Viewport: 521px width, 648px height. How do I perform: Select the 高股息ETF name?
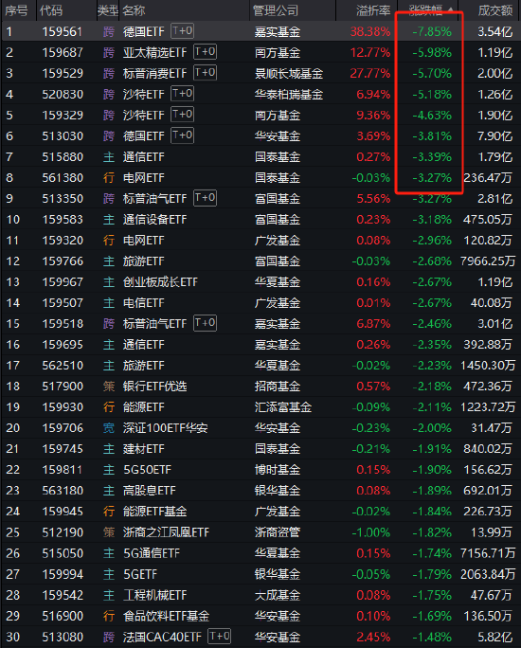(x=149, y=491)
